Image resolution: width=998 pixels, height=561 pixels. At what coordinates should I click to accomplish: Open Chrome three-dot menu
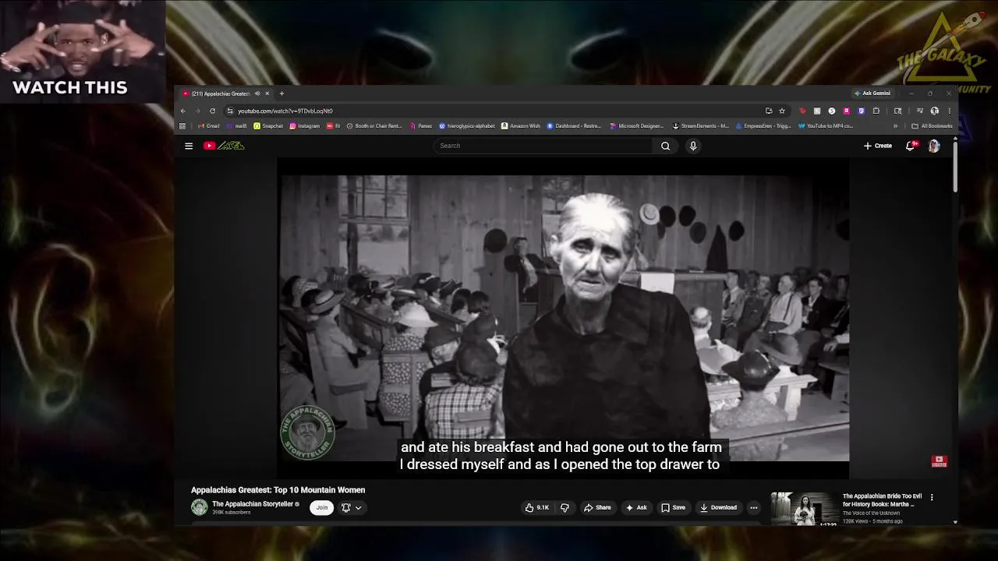pos(949,111)
